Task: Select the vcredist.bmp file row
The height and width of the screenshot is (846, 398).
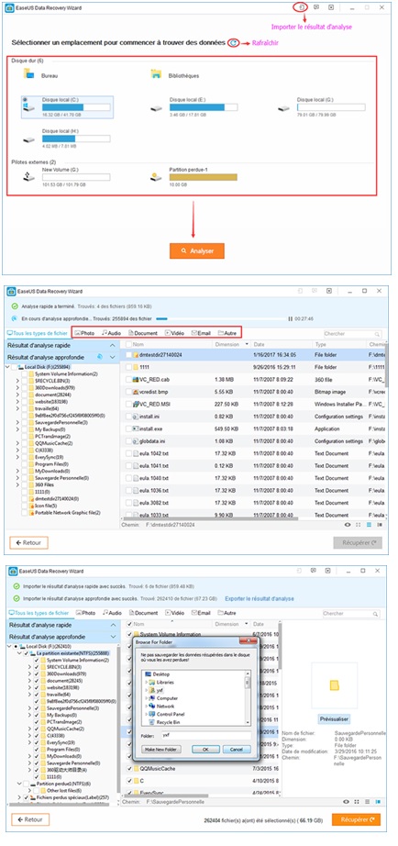Action: pos(253,392)
